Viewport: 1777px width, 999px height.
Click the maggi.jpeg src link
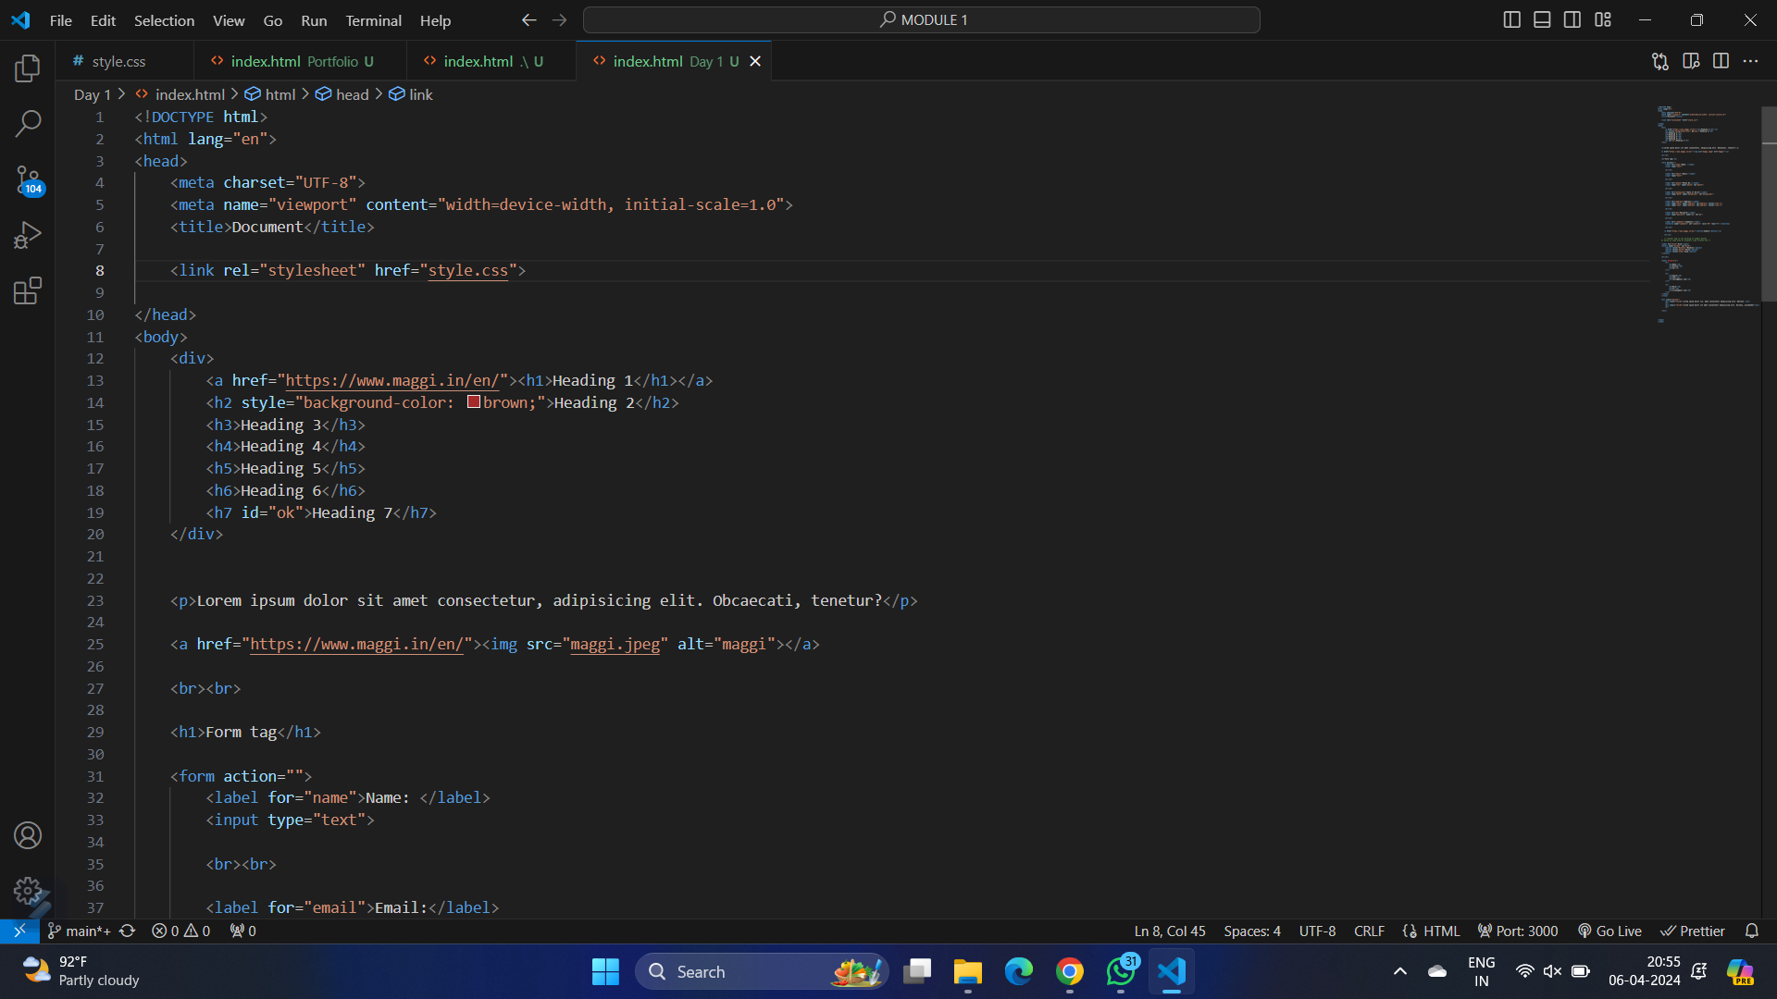point(615,644)
